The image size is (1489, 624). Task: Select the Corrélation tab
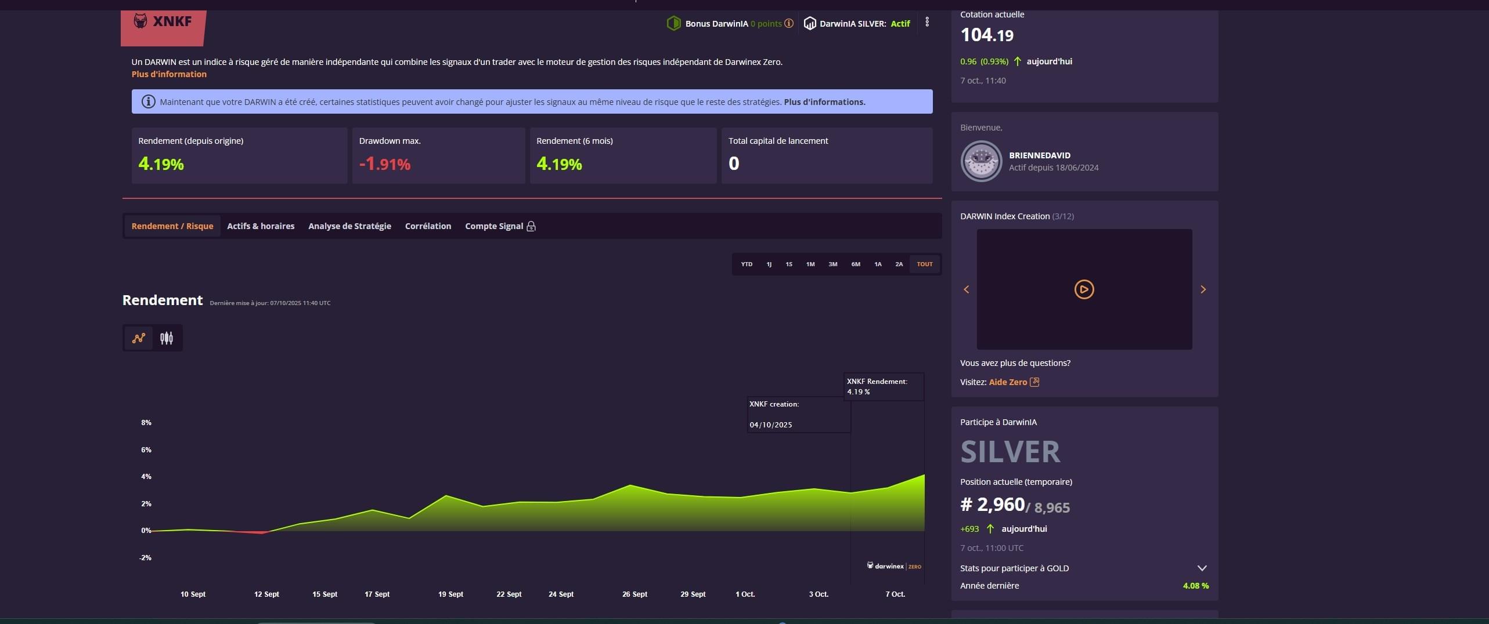click(x=428, y=226)
